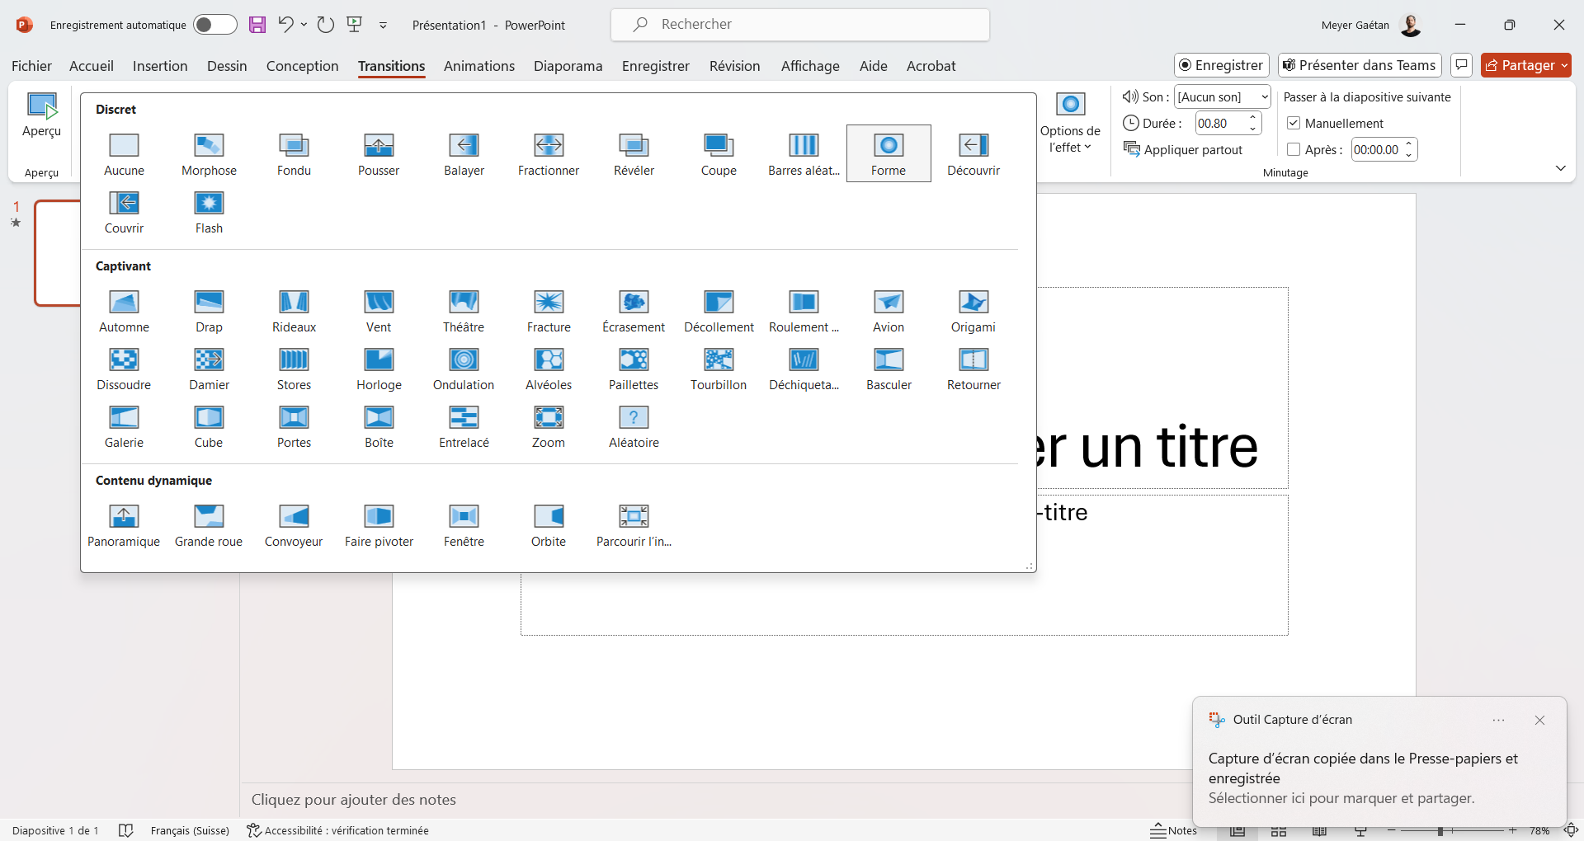Screen dimensions: 1584x841
Task: Pick the Cube transition
Action: point(209,426)
